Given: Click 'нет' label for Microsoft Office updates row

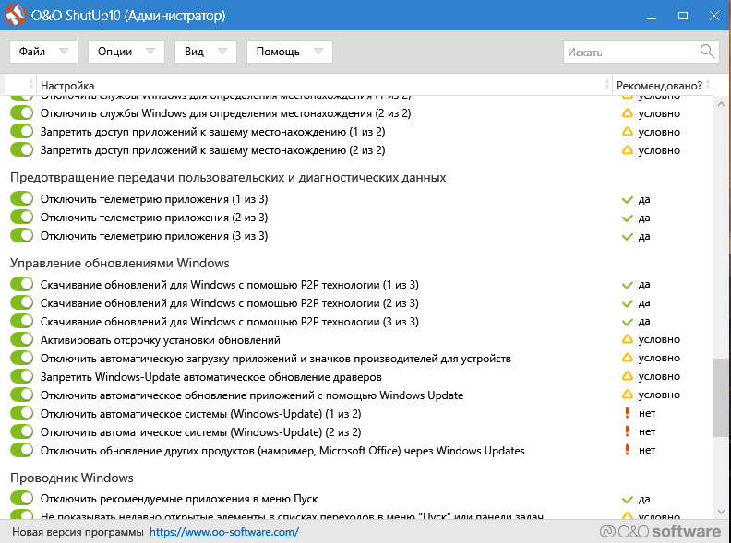Looking at the screenshot, I should [647, 450].
